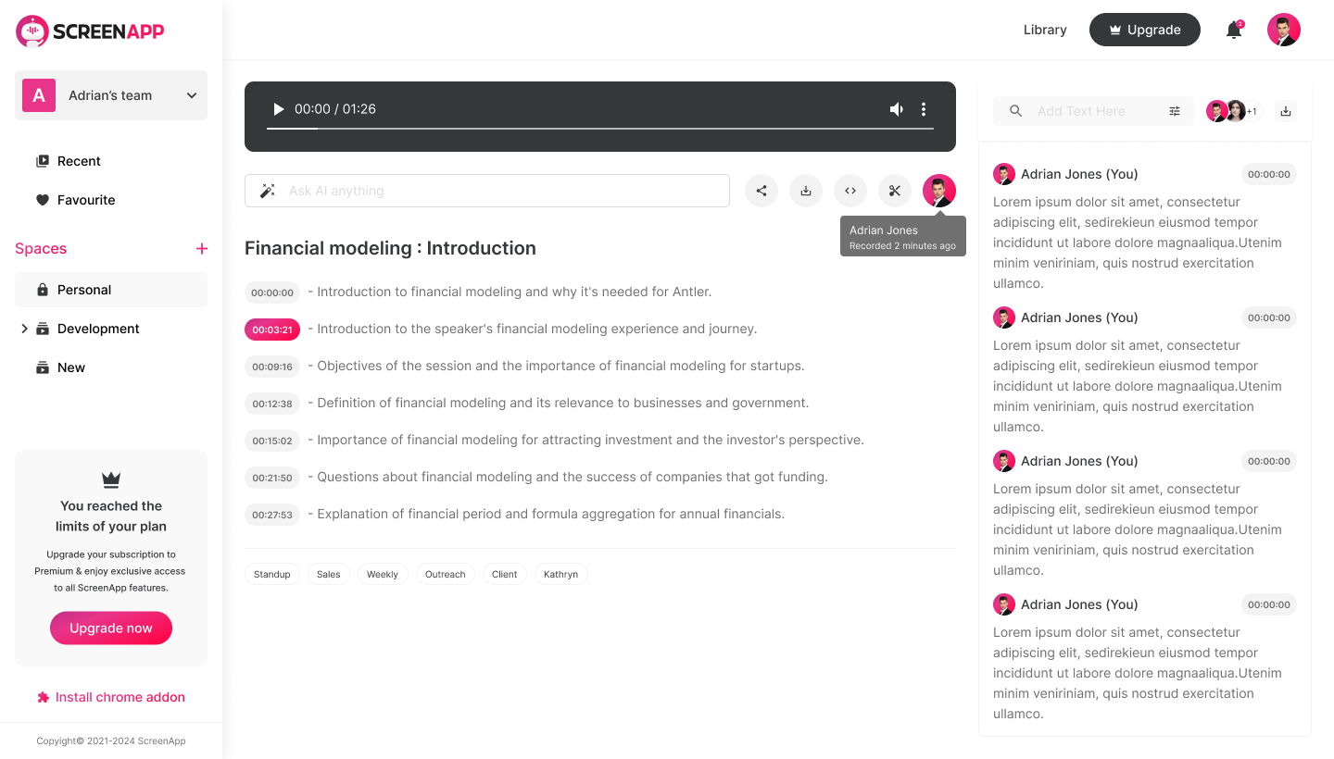Click the embed code icon button

850,191
